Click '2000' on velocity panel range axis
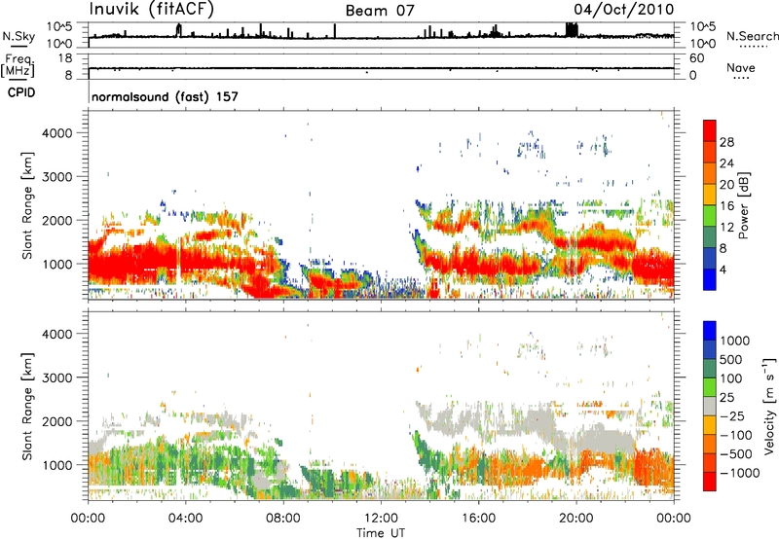The width and height of the screenshot is (779, 539). click(x=57, y=421)
